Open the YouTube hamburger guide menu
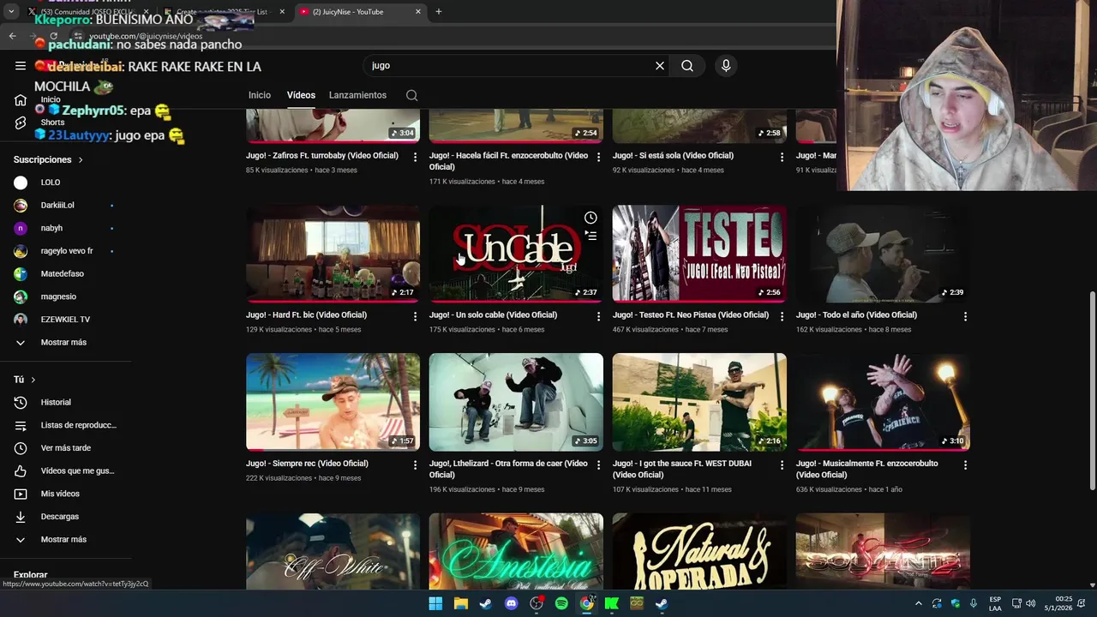The image size is (1097, 617). coord(21,66)
